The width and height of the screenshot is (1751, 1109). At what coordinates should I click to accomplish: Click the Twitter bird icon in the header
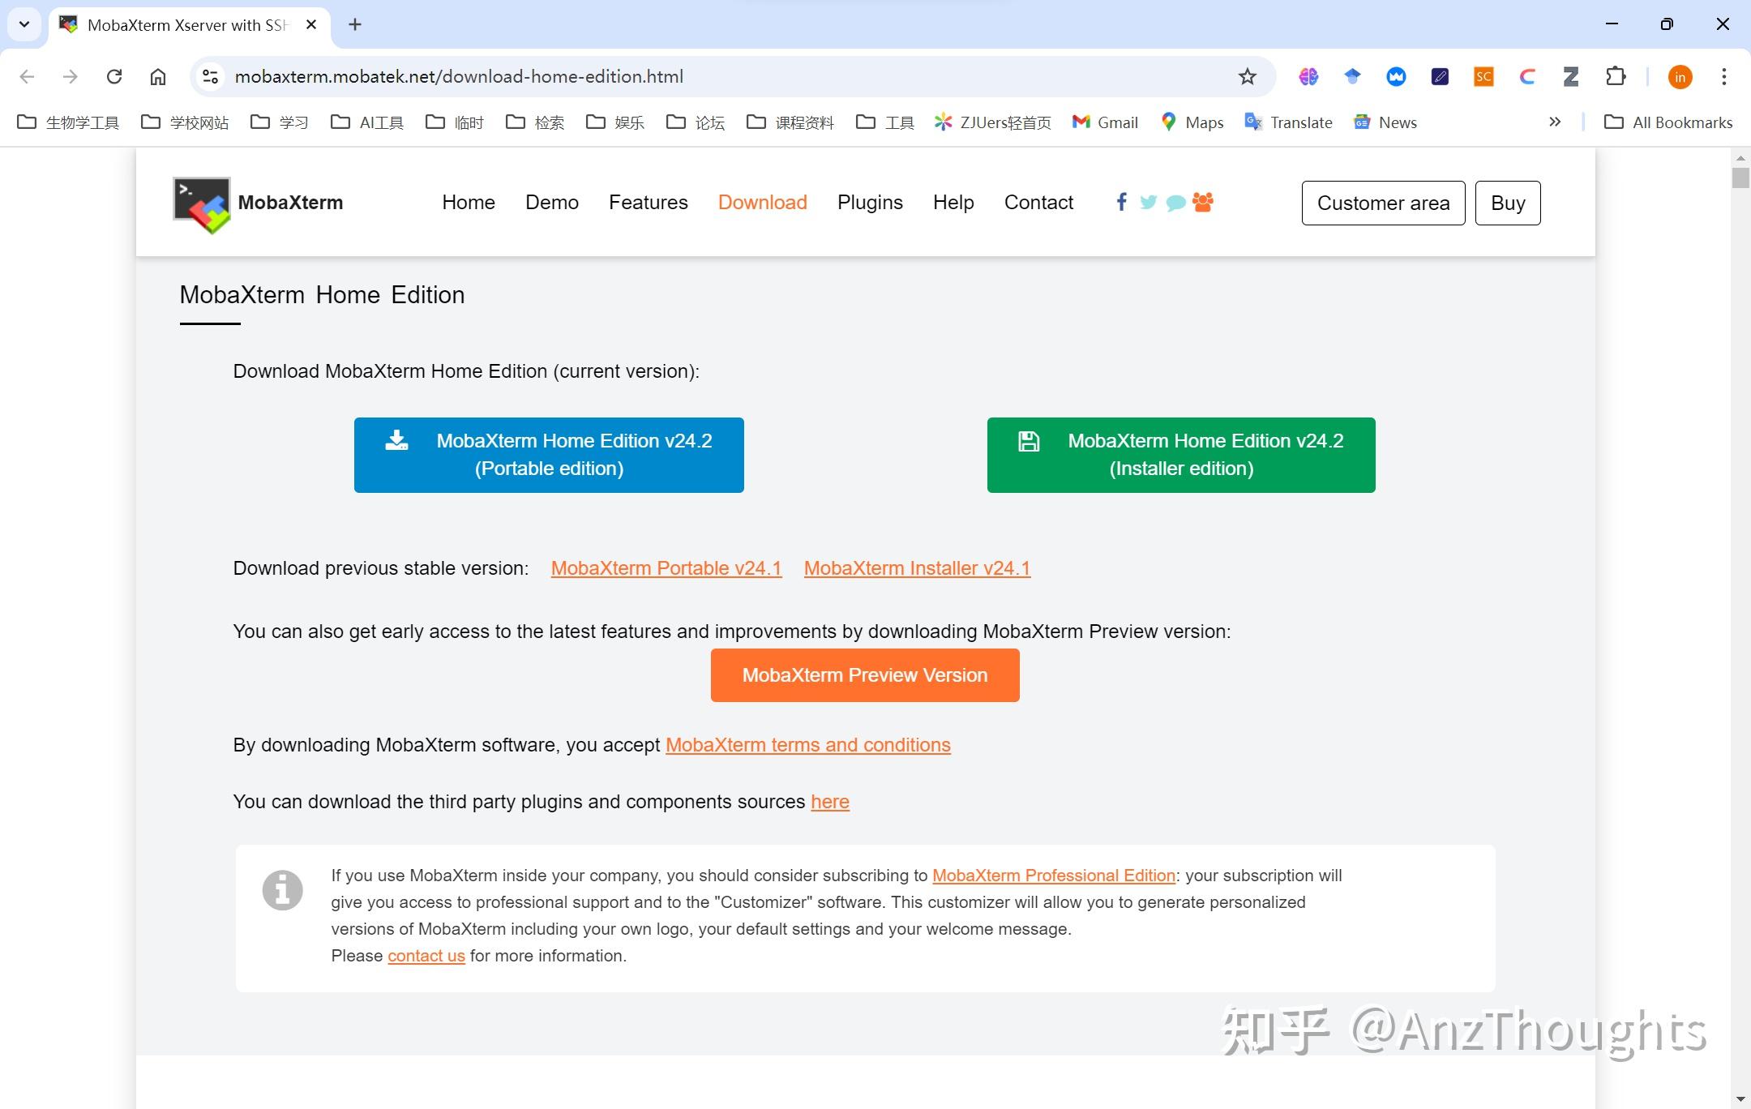point(1148,202)
